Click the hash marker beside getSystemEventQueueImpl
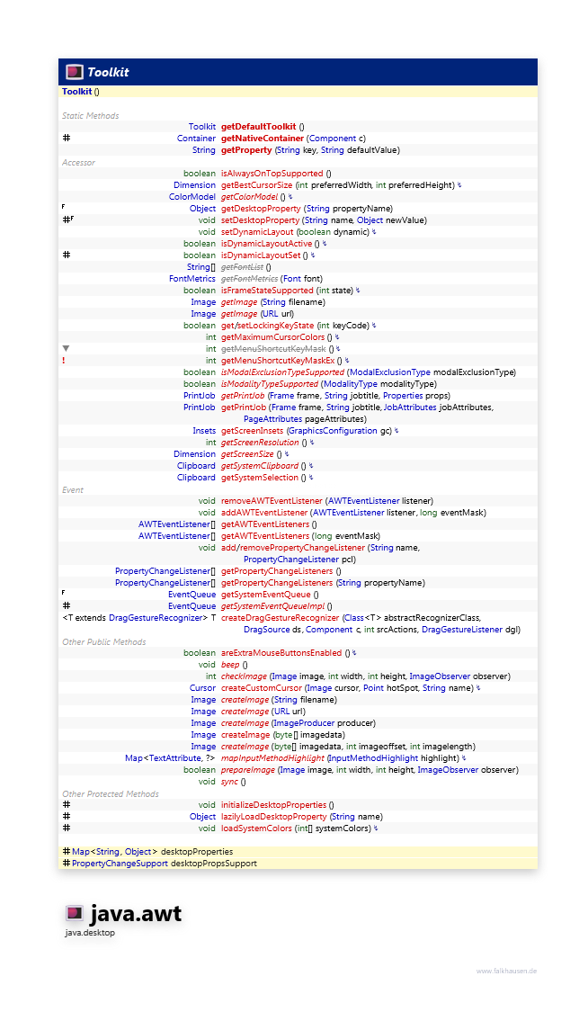588x1012 pixels. (x=66, y=606)
